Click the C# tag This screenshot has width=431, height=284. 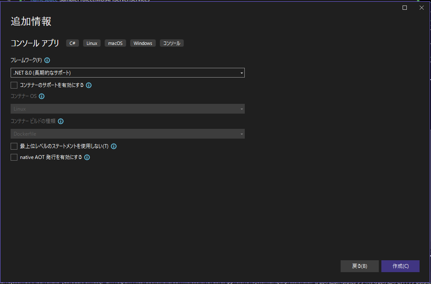click(x=73, y=43)
